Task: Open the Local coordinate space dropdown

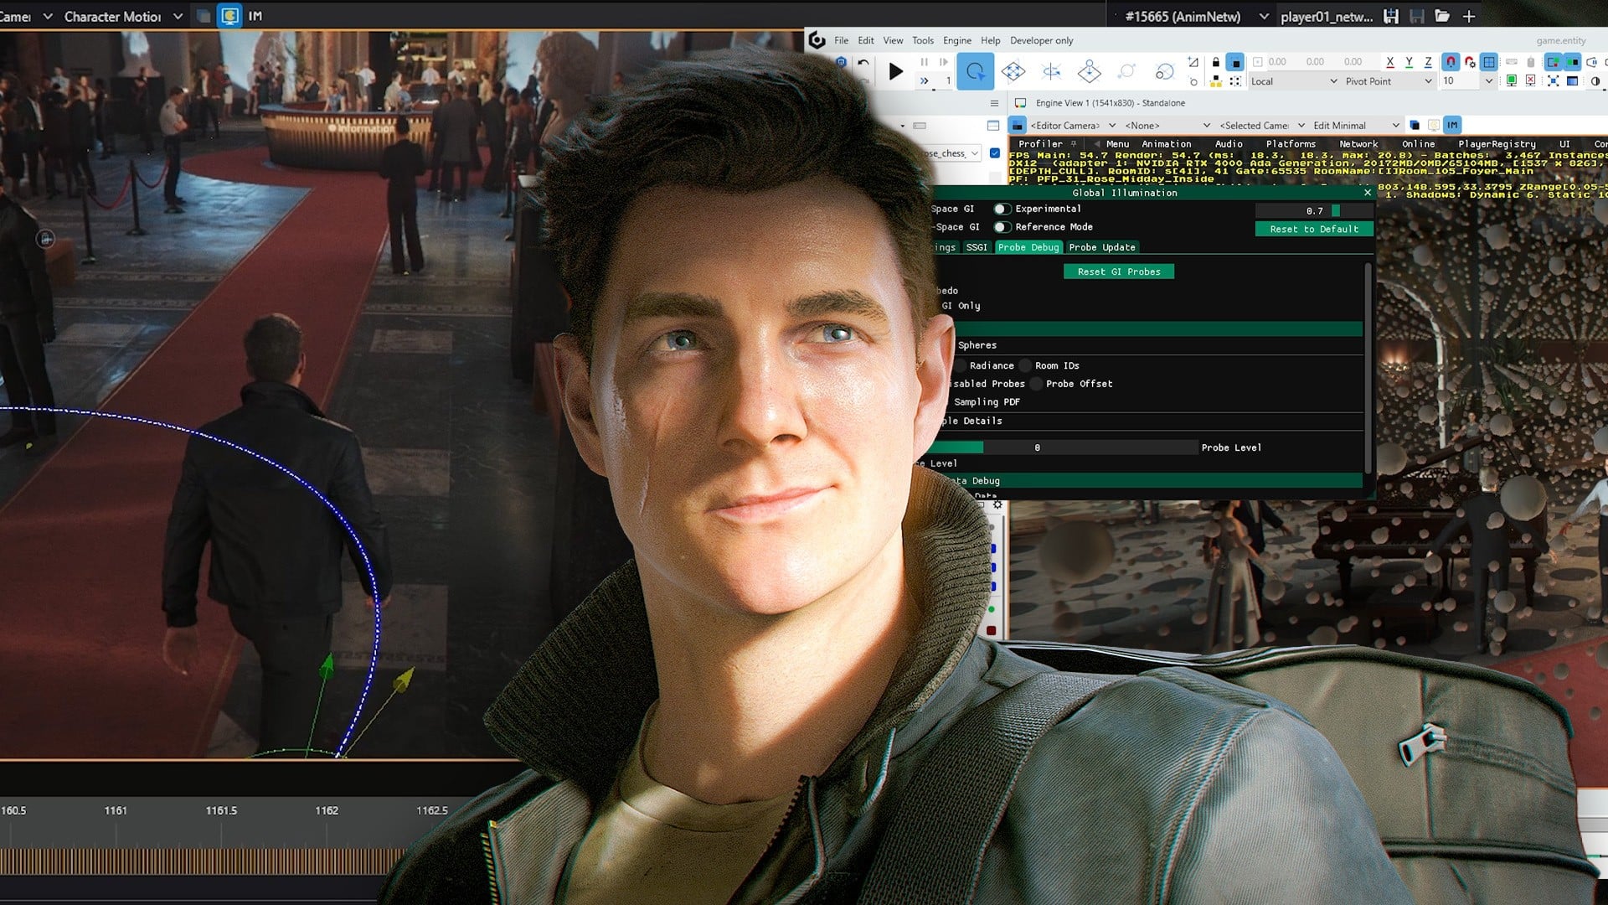Action: pyautogui.click(x=1294, y=81)
